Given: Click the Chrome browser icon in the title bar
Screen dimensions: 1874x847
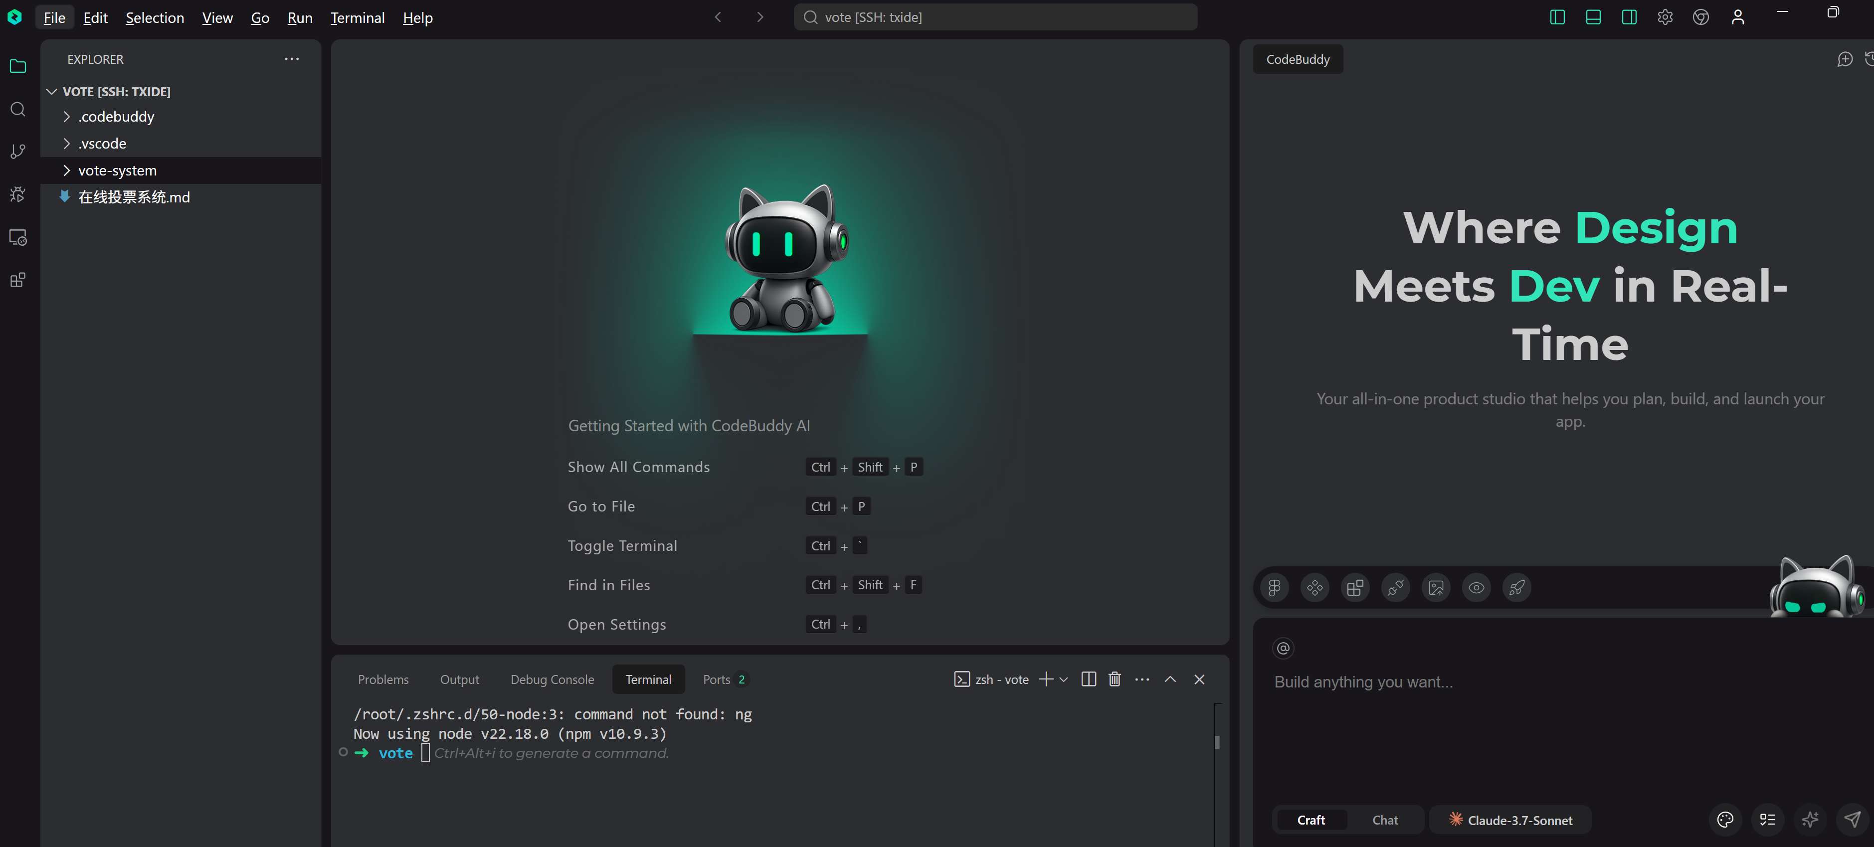Looking at the screenshot, I should click(1701, 17).
